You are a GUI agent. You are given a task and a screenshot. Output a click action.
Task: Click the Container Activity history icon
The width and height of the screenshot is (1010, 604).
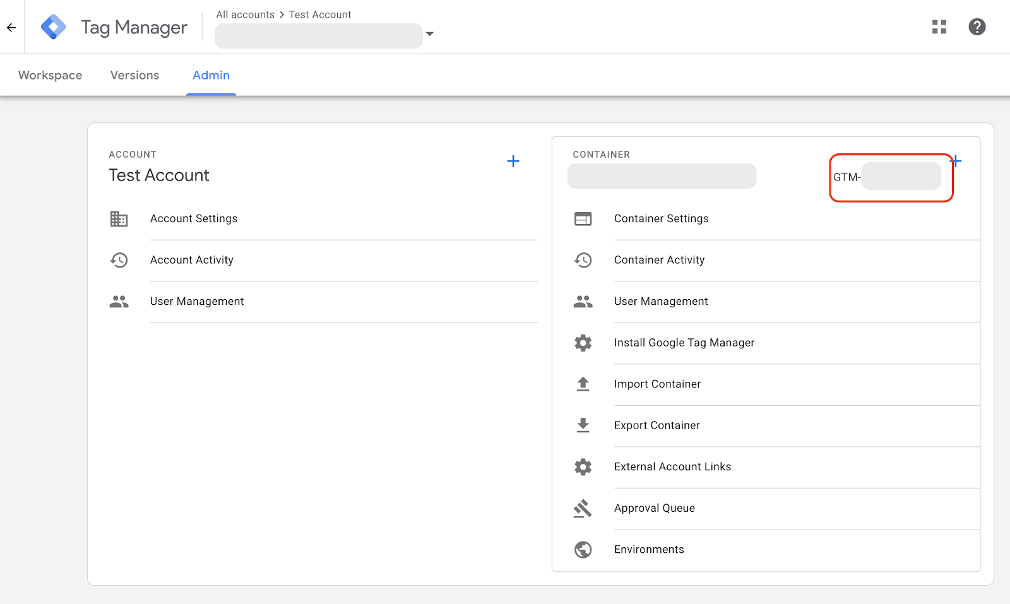(583, 260)
